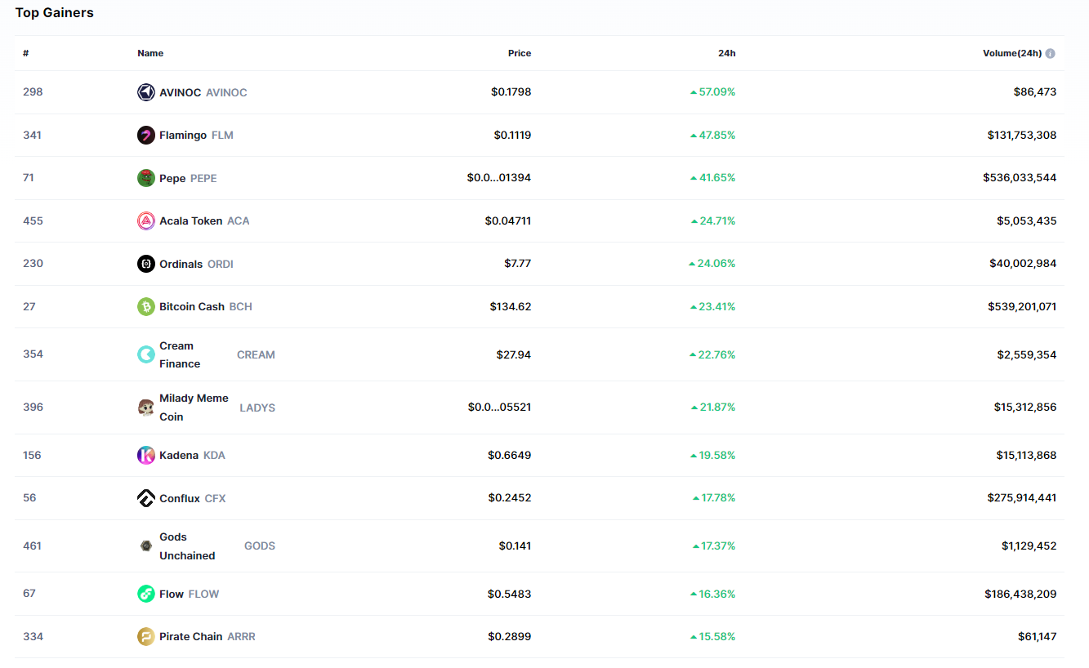The width and height of the screenshot is (1089, 668).
Task: Click the Bitcoin Cash green logo icon
Action: point(146,307)
